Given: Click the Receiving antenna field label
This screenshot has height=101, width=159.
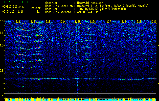Looking at the screenshot, I should [x=58, y=12].
